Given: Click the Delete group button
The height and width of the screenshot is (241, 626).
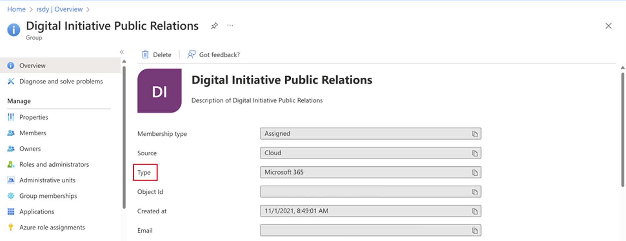Looking at the screenshot, I should click(x=156, y=55).
